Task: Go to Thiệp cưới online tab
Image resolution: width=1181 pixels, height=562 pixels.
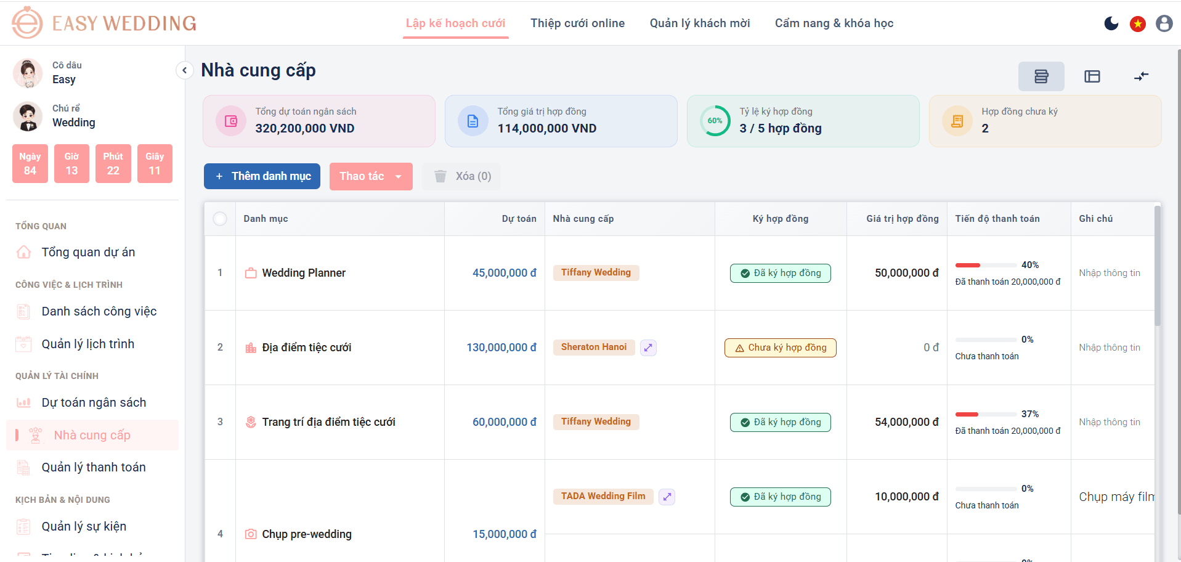Action: click(577, 23)
